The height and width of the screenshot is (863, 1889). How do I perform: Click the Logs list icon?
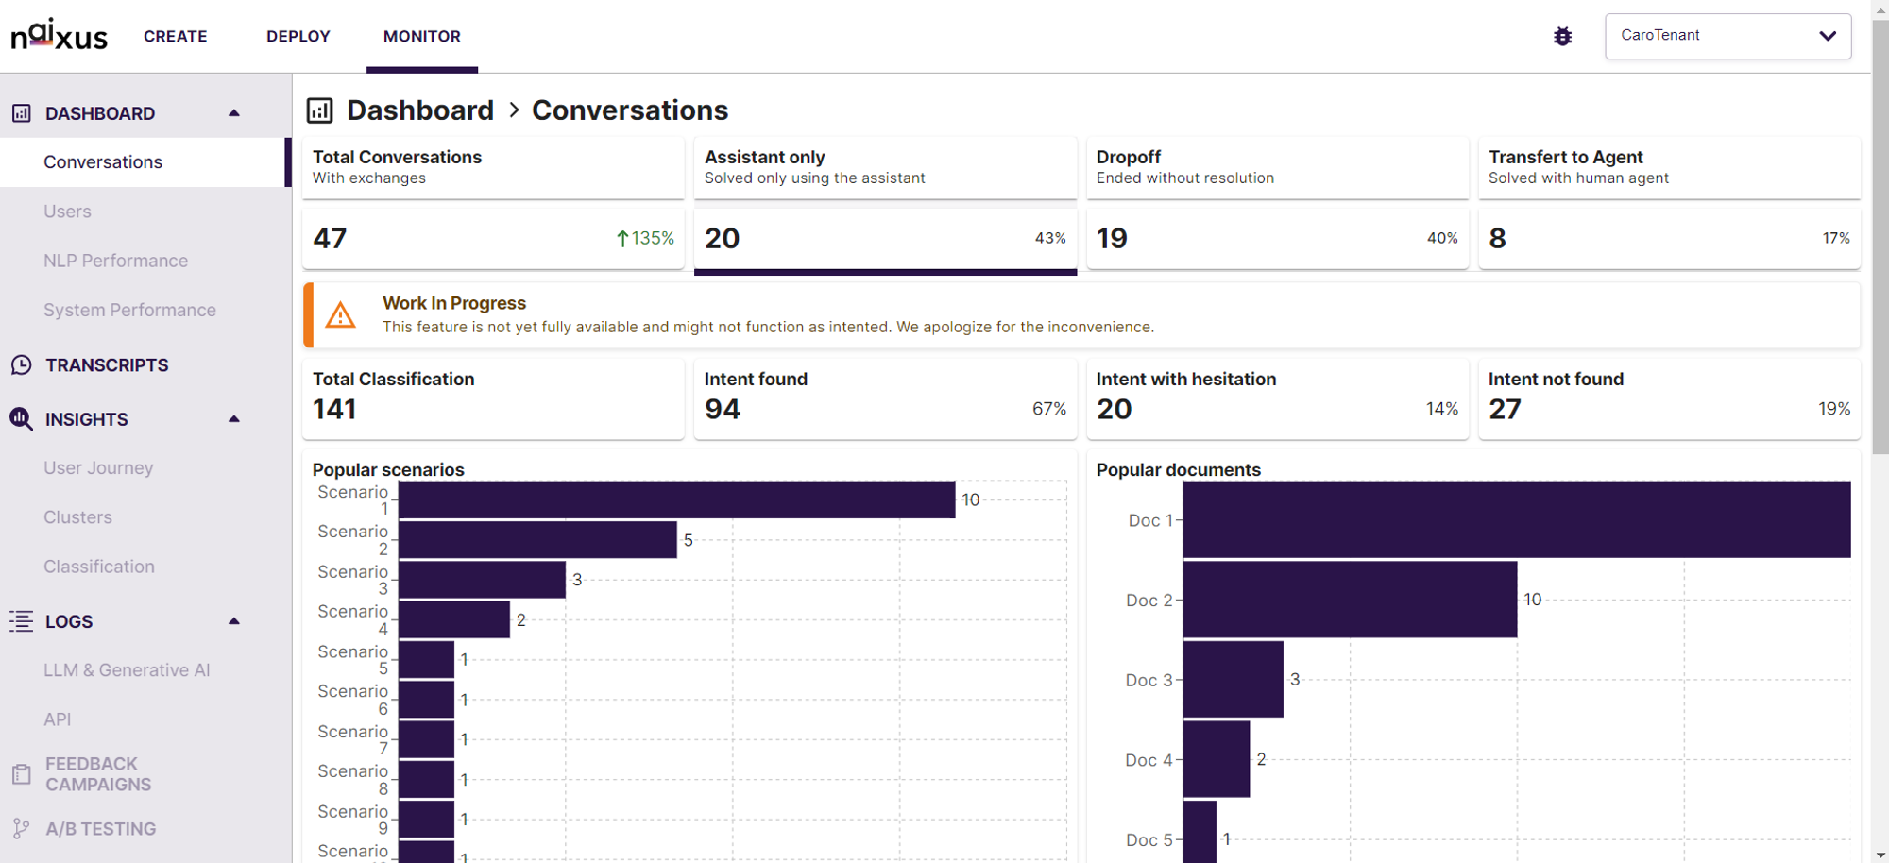click(21, 621)
